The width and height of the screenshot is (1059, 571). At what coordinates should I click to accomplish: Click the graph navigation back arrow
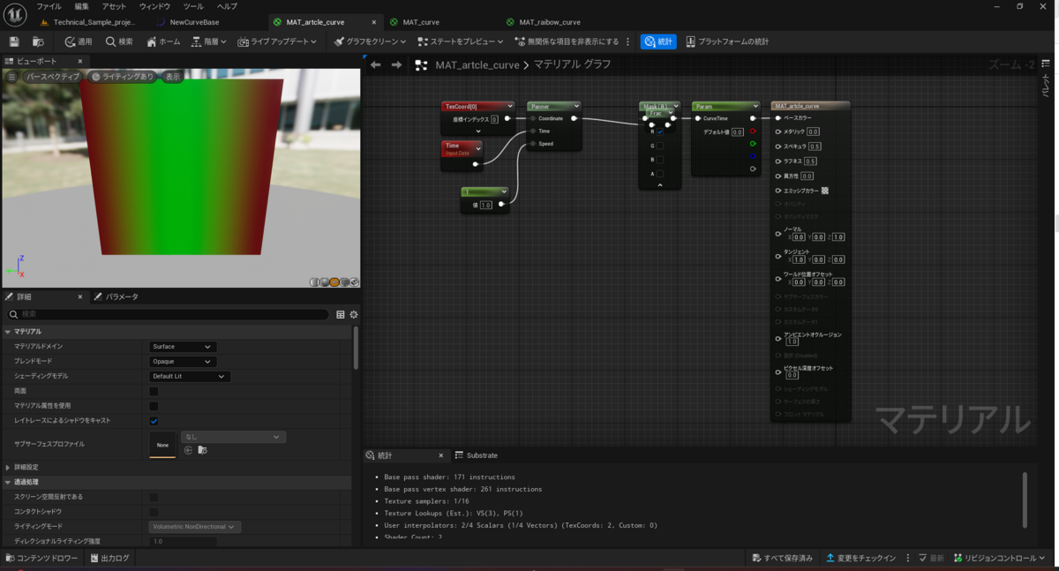376,64
